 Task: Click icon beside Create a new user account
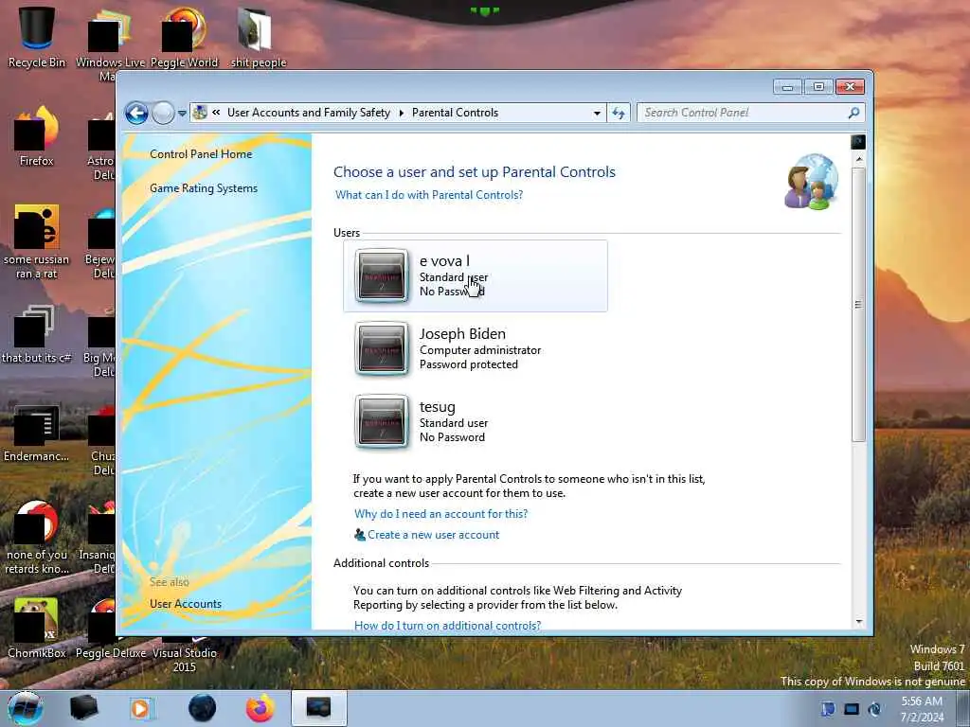click(x=359, y=535)
